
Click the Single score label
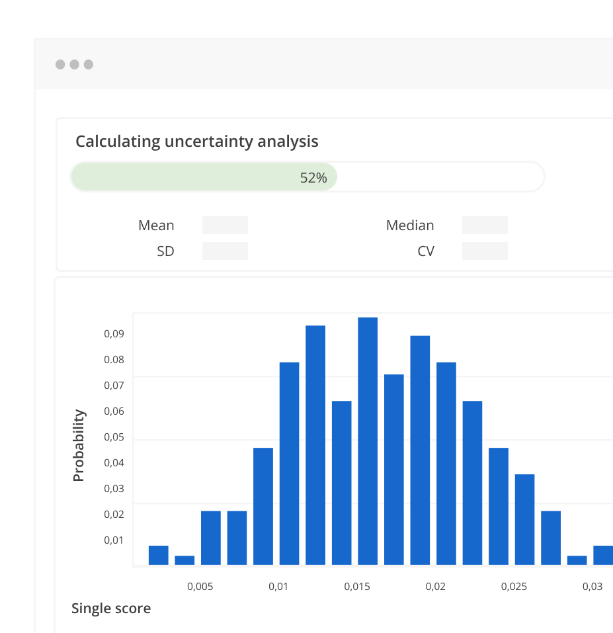point(111,608)
